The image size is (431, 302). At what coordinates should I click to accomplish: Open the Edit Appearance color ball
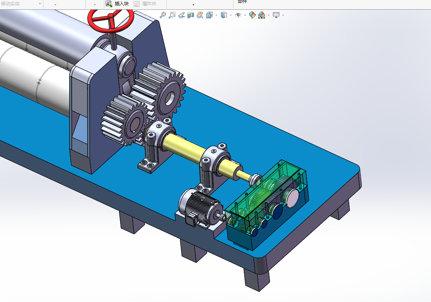coord(252,15)
